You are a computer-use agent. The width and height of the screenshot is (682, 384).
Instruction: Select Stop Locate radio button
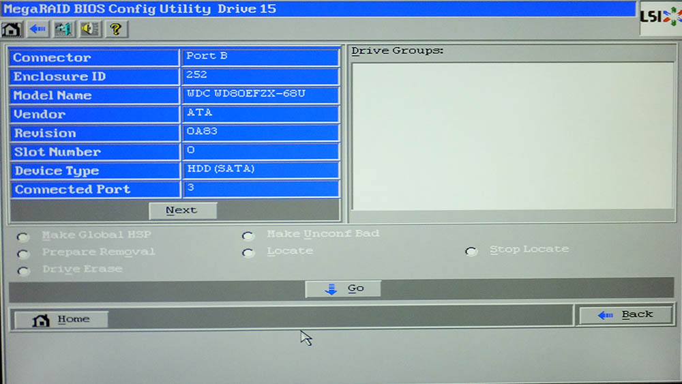(471, 252)
